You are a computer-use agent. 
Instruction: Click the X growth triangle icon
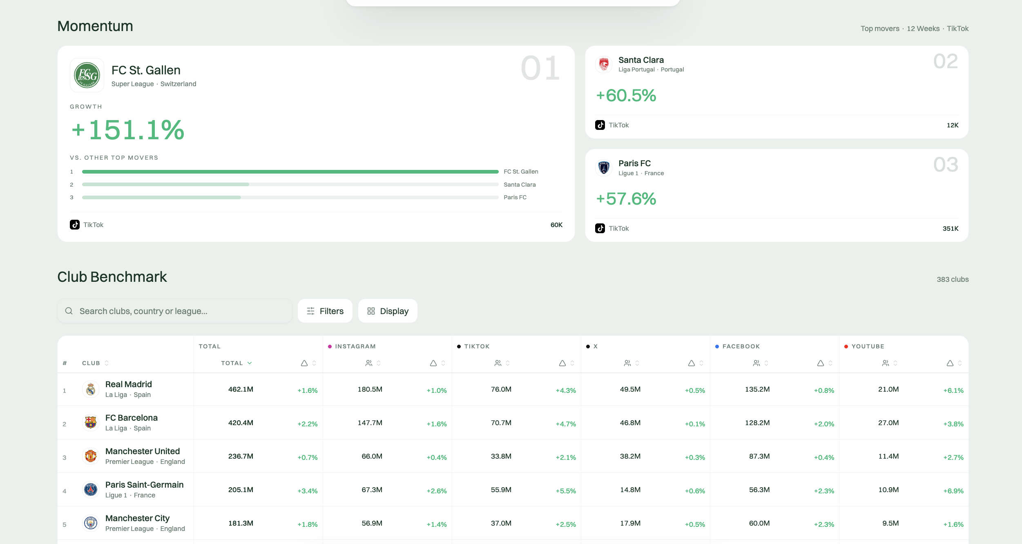tap(692, 363)
